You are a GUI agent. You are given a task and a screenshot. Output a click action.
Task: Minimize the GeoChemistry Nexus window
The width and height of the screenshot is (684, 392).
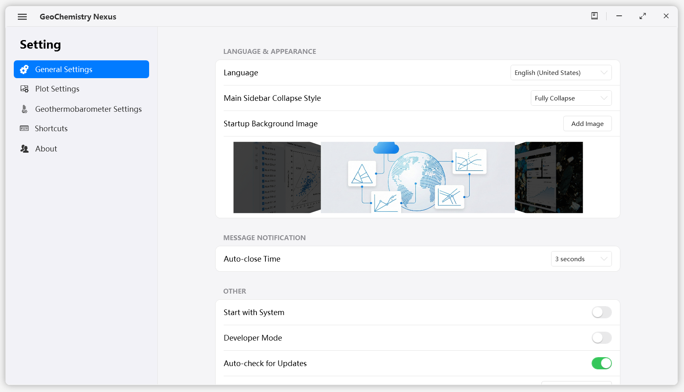[619, 16]
